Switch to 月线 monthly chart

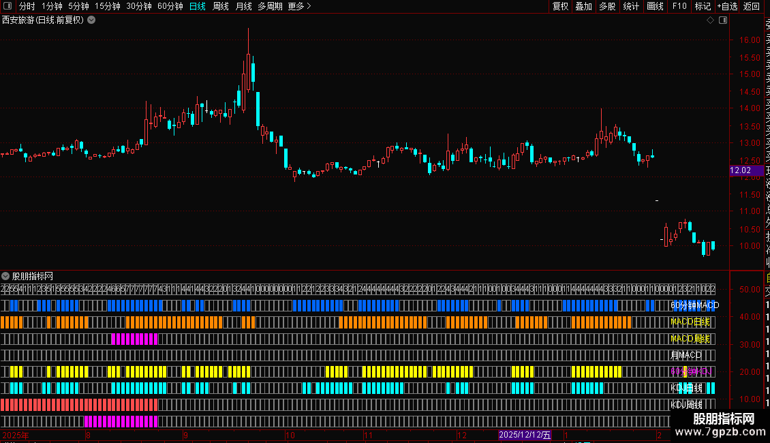coord(243,6)
